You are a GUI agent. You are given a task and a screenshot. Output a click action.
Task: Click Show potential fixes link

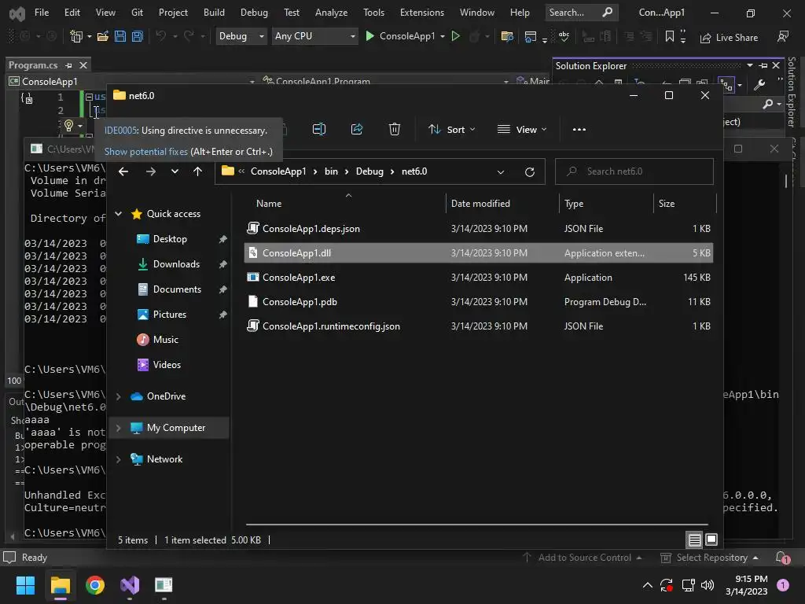[x=146, y=152]
